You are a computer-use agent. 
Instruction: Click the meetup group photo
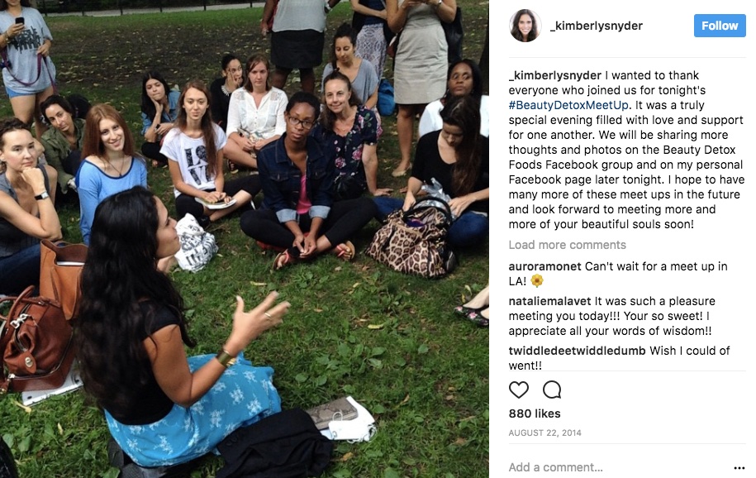pyautogui.click(x=245, y=239)
